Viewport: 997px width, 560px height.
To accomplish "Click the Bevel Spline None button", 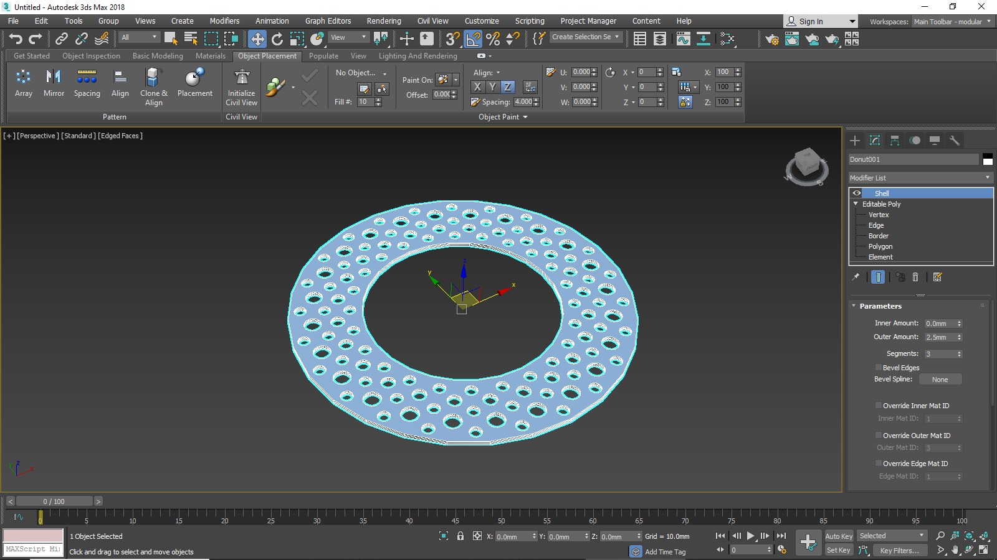I will coord(940,380).
